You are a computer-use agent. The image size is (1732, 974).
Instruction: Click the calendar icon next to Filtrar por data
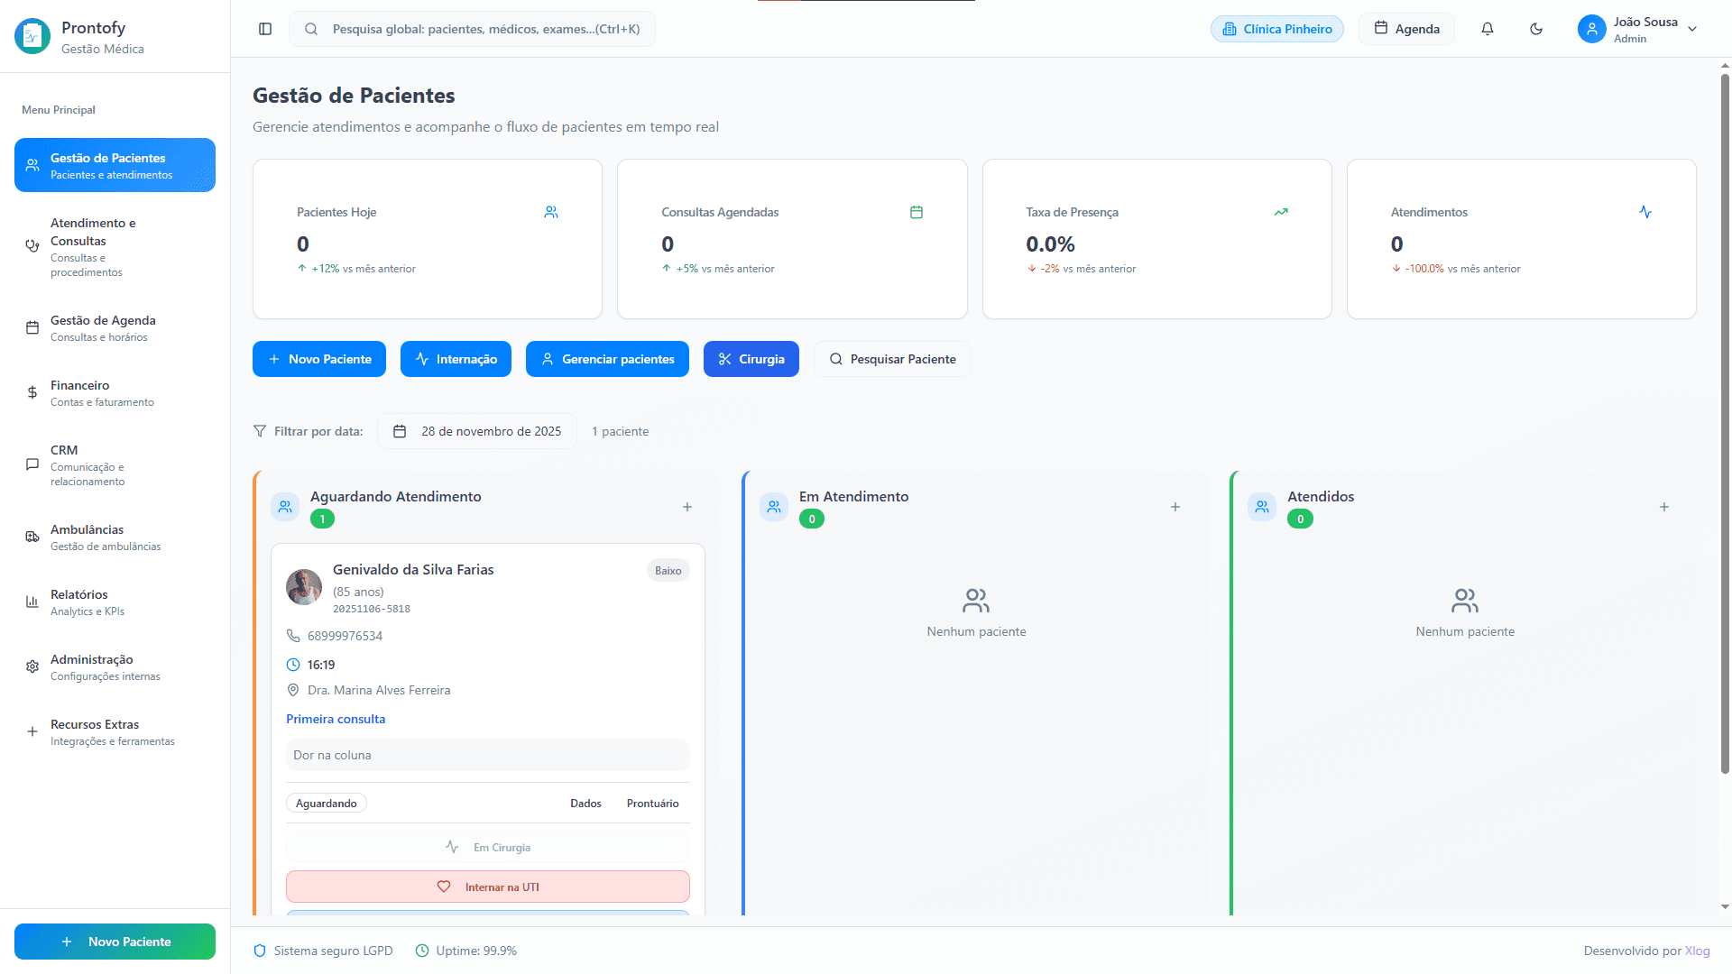click(x=400, y=431)
